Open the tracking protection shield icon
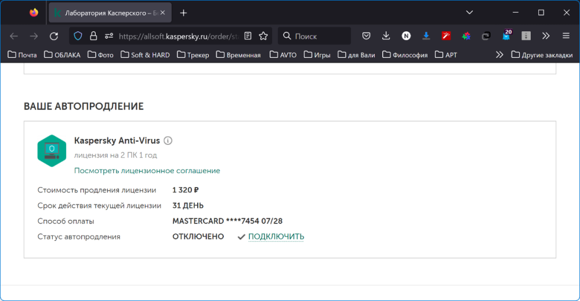Image resolution: width=580 pixels, height=301 pixels. tap(78, 36)
